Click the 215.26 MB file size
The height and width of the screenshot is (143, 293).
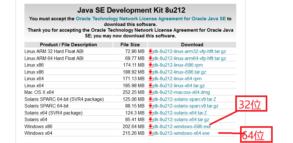click(x=133, y=133)
